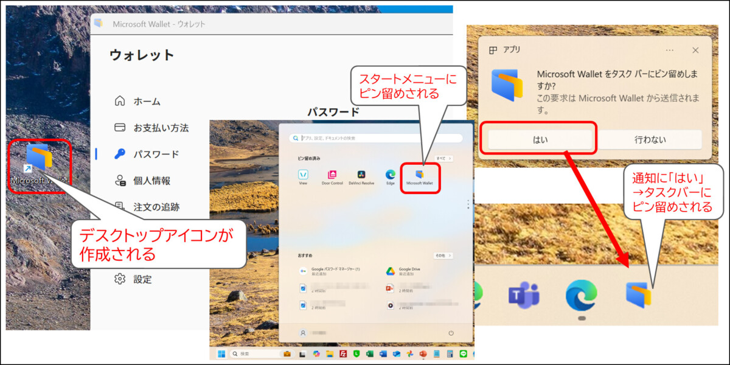The image size is (730, 365).
Task: Click Microsoft Teams icon in taskbar
Action: tap(524, 296)
